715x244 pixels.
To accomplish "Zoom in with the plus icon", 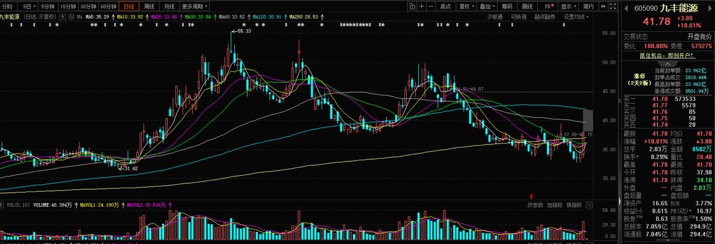I will 422,6.
